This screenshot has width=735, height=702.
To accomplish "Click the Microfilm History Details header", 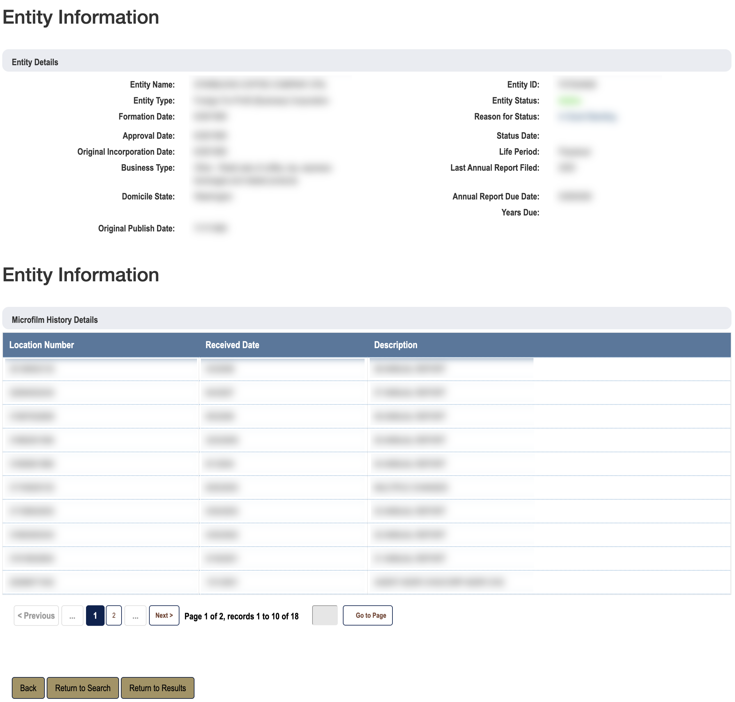I will [x=55, y=320].
